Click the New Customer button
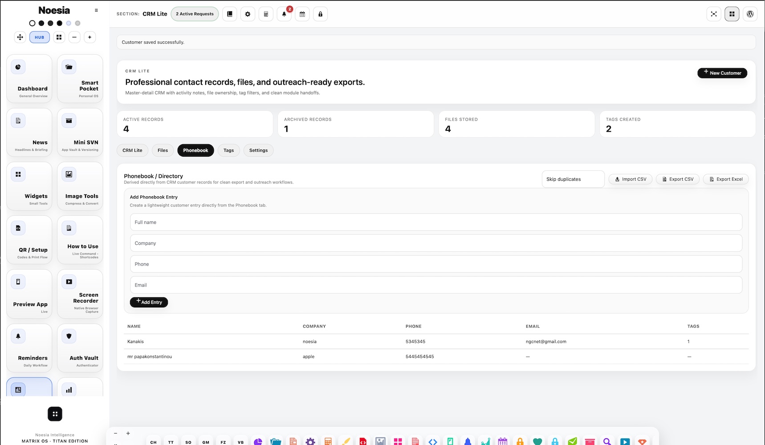Screen dimensions: 765x445 (722, 73)
